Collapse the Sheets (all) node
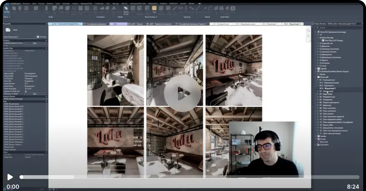 point(316,77)
